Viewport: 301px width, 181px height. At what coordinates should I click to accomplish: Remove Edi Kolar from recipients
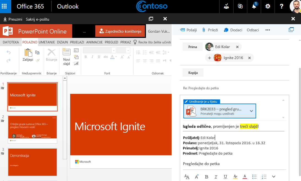pos(237,47)
